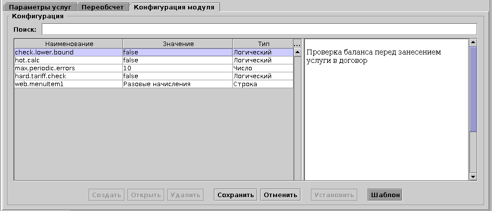492x211 pixels.
Task: Focus the Поиск search field
Action: [x=260, y=29]
